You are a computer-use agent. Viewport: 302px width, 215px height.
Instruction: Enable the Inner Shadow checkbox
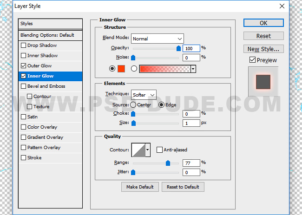click(x=23, y=56)
